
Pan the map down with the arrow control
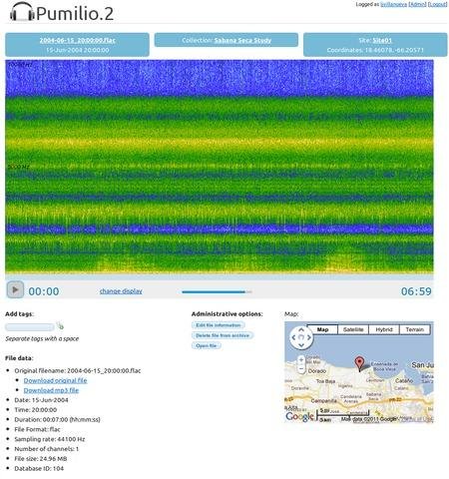point(301,345)
